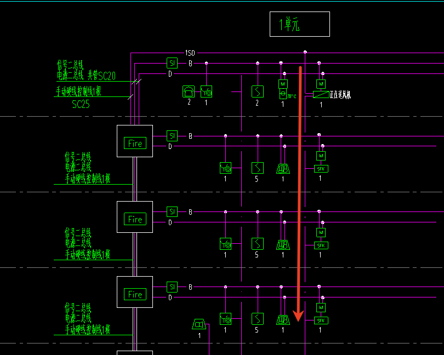Viewport: 444px width, 355px height.
Task: Click the "B" bus label on the 1SD row
Action: [190, 64]
